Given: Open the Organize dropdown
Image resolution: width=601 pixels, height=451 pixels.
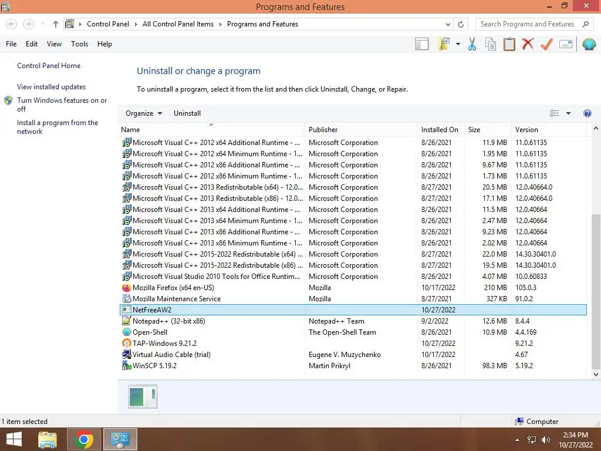Looking at the screenshot, I should point(144,113).
